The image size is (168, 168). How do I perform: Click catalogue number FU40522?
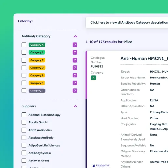pyautogui.click(x=97, y=66)
